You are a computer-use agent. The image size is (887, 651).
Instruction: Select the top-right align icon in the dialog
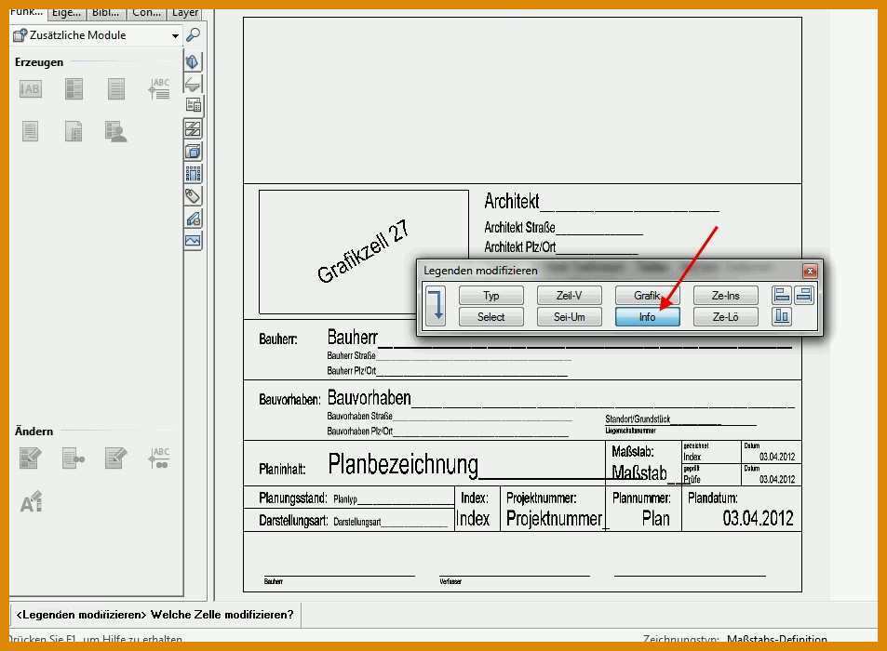pyautogui.click(x=803, y=295)
